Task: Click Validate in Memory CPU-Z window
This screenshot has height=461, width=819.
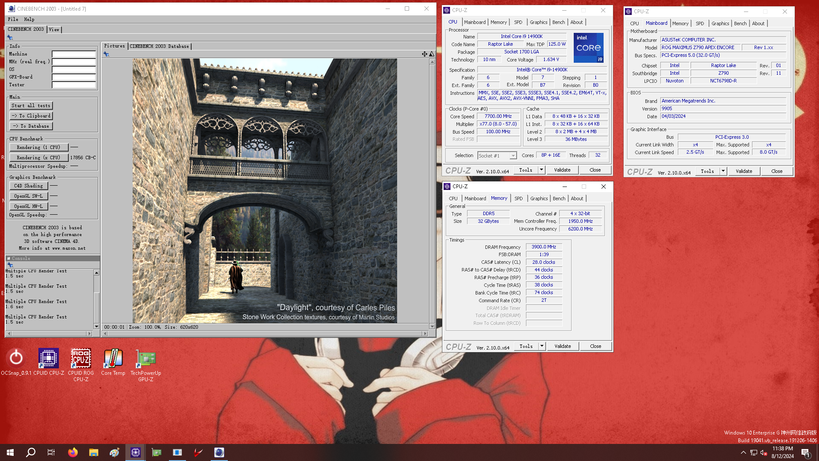Action: [x=563, y=346]
